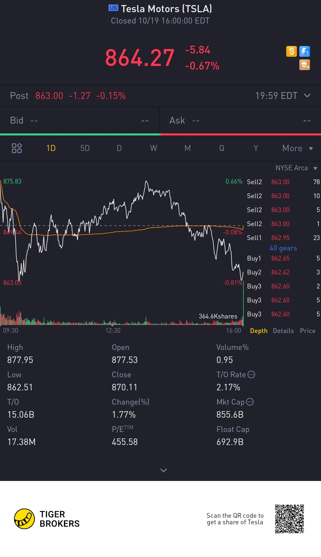Switch to the Y yearly chart tab
This screenshot has height=557, width=321.
pos(256,148)
